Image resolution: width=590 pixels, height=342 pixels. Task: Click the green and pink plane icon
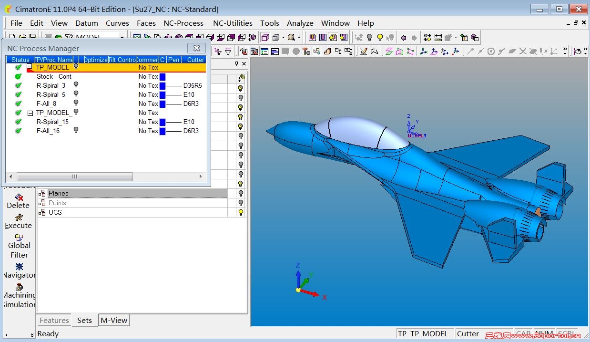click(x=389, y=51)
